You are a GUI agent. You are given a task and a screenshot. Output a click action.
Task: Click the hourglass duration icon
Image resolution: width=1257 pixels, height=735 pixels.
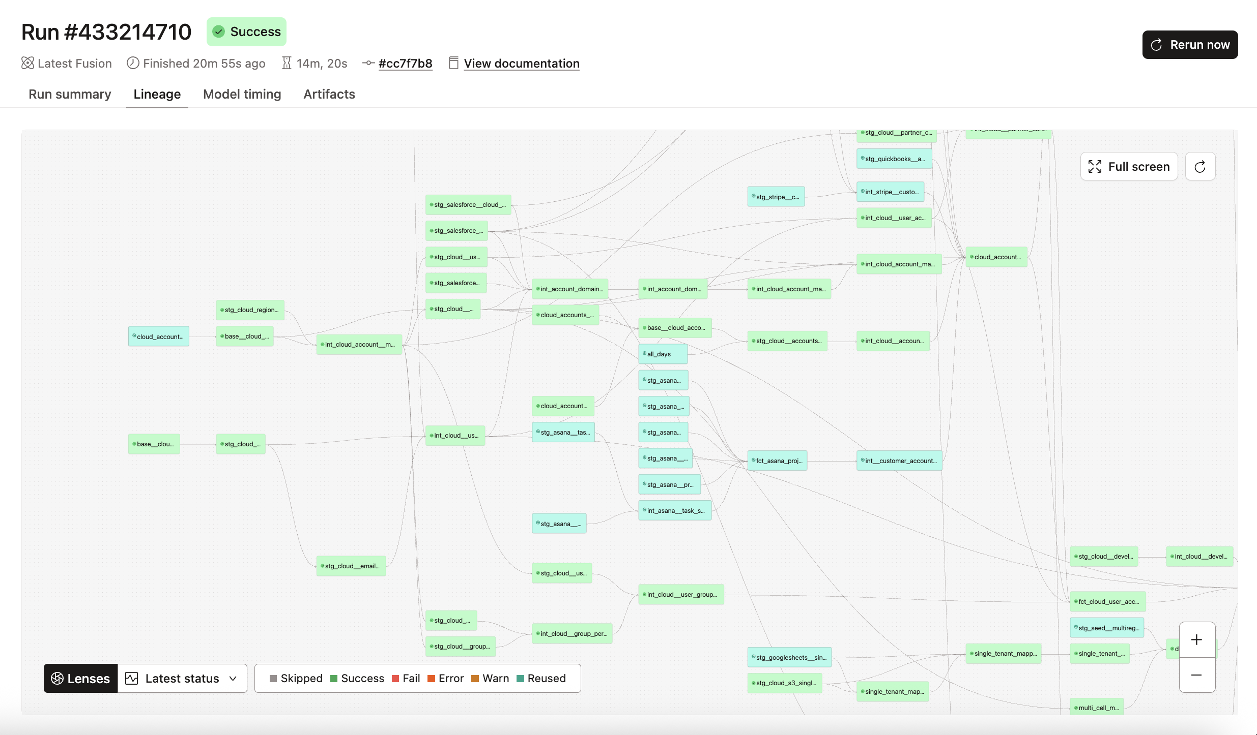[x=287, y=63]
